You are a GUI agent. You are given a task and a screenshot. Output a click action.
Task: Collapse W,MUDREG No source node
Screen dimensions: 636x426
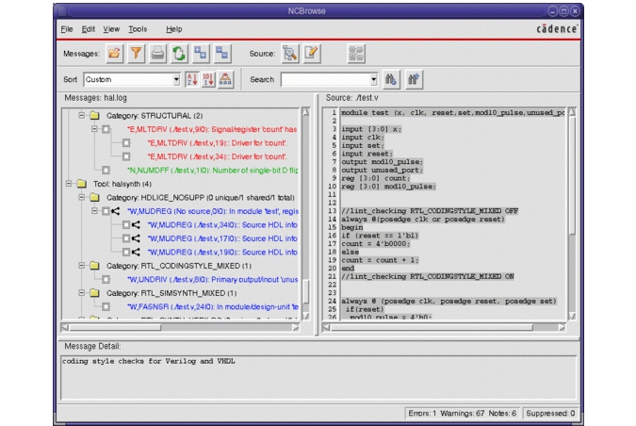coord(94,211)
